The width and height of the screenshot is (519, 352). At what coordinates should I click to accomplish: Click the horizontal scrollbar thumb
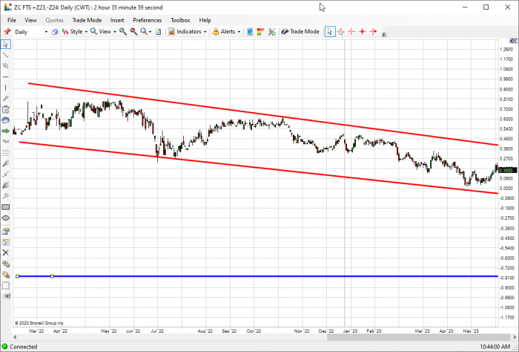pyautogui.click(x=419, y=337)
